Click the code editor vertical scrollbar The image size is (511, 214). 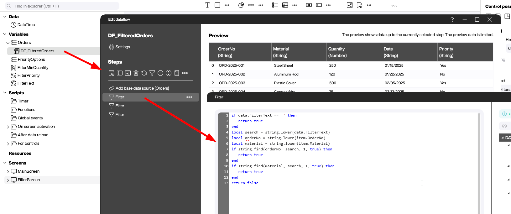tap(479, 163)
